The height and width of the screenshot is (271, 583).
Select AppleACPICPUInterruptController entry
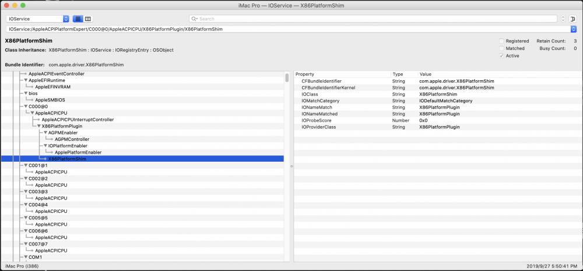point(78,120)
